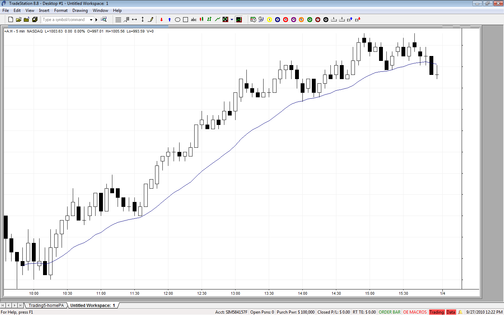The image size is (504, 315).
Task: Select the 'abc' text drawing tool
Action: click(194, 20)
